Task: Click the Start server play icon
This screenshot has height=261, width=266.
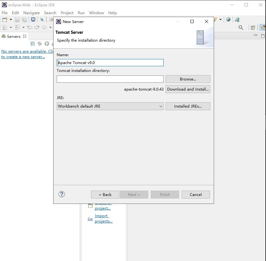Action: [x=47, y=44]
